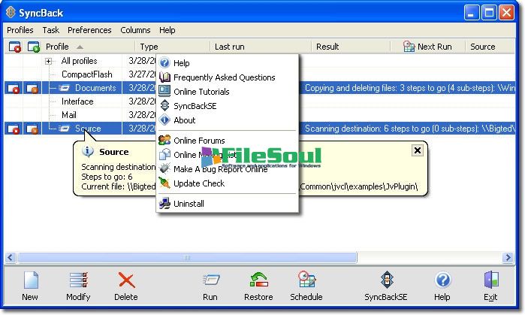Open the Columns menu

(135, 30)
